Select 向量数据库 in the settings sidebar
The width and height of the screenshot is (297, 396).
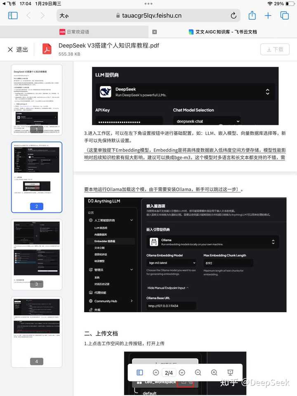(101, 235)
